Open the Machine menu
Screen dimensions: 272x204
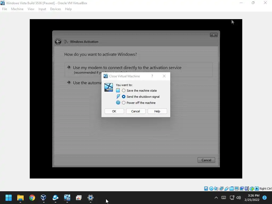(17, 9)
